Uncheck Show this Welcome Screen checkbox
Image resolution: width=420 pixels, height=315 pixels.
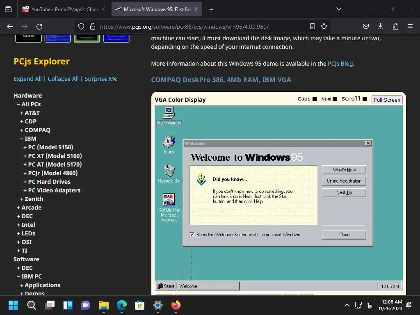coord(192,235)
